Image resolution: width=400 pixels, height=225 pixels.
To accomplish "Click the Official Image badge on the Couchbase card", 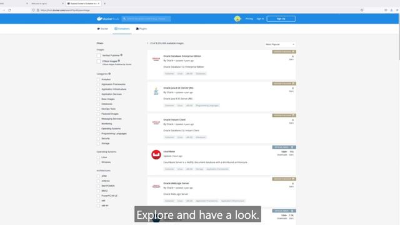I will [x=284, y=147].
